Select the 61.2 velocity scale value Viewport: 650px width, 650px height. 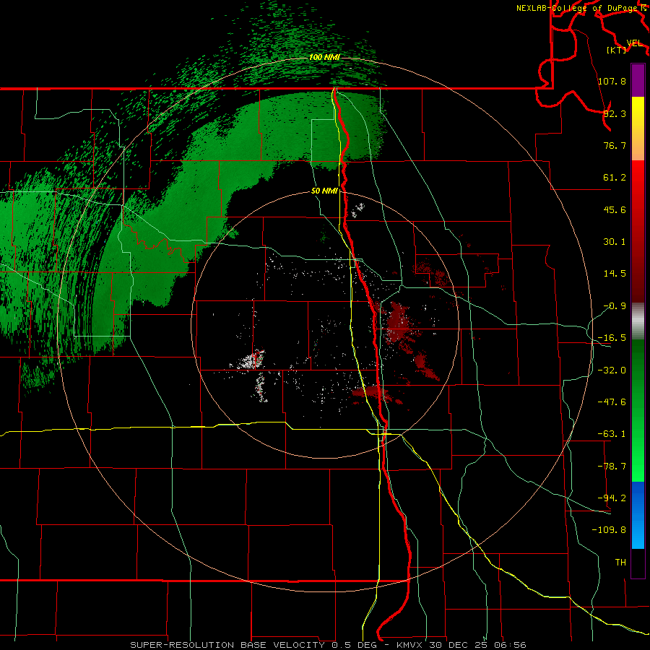click(x=615, y=178)
